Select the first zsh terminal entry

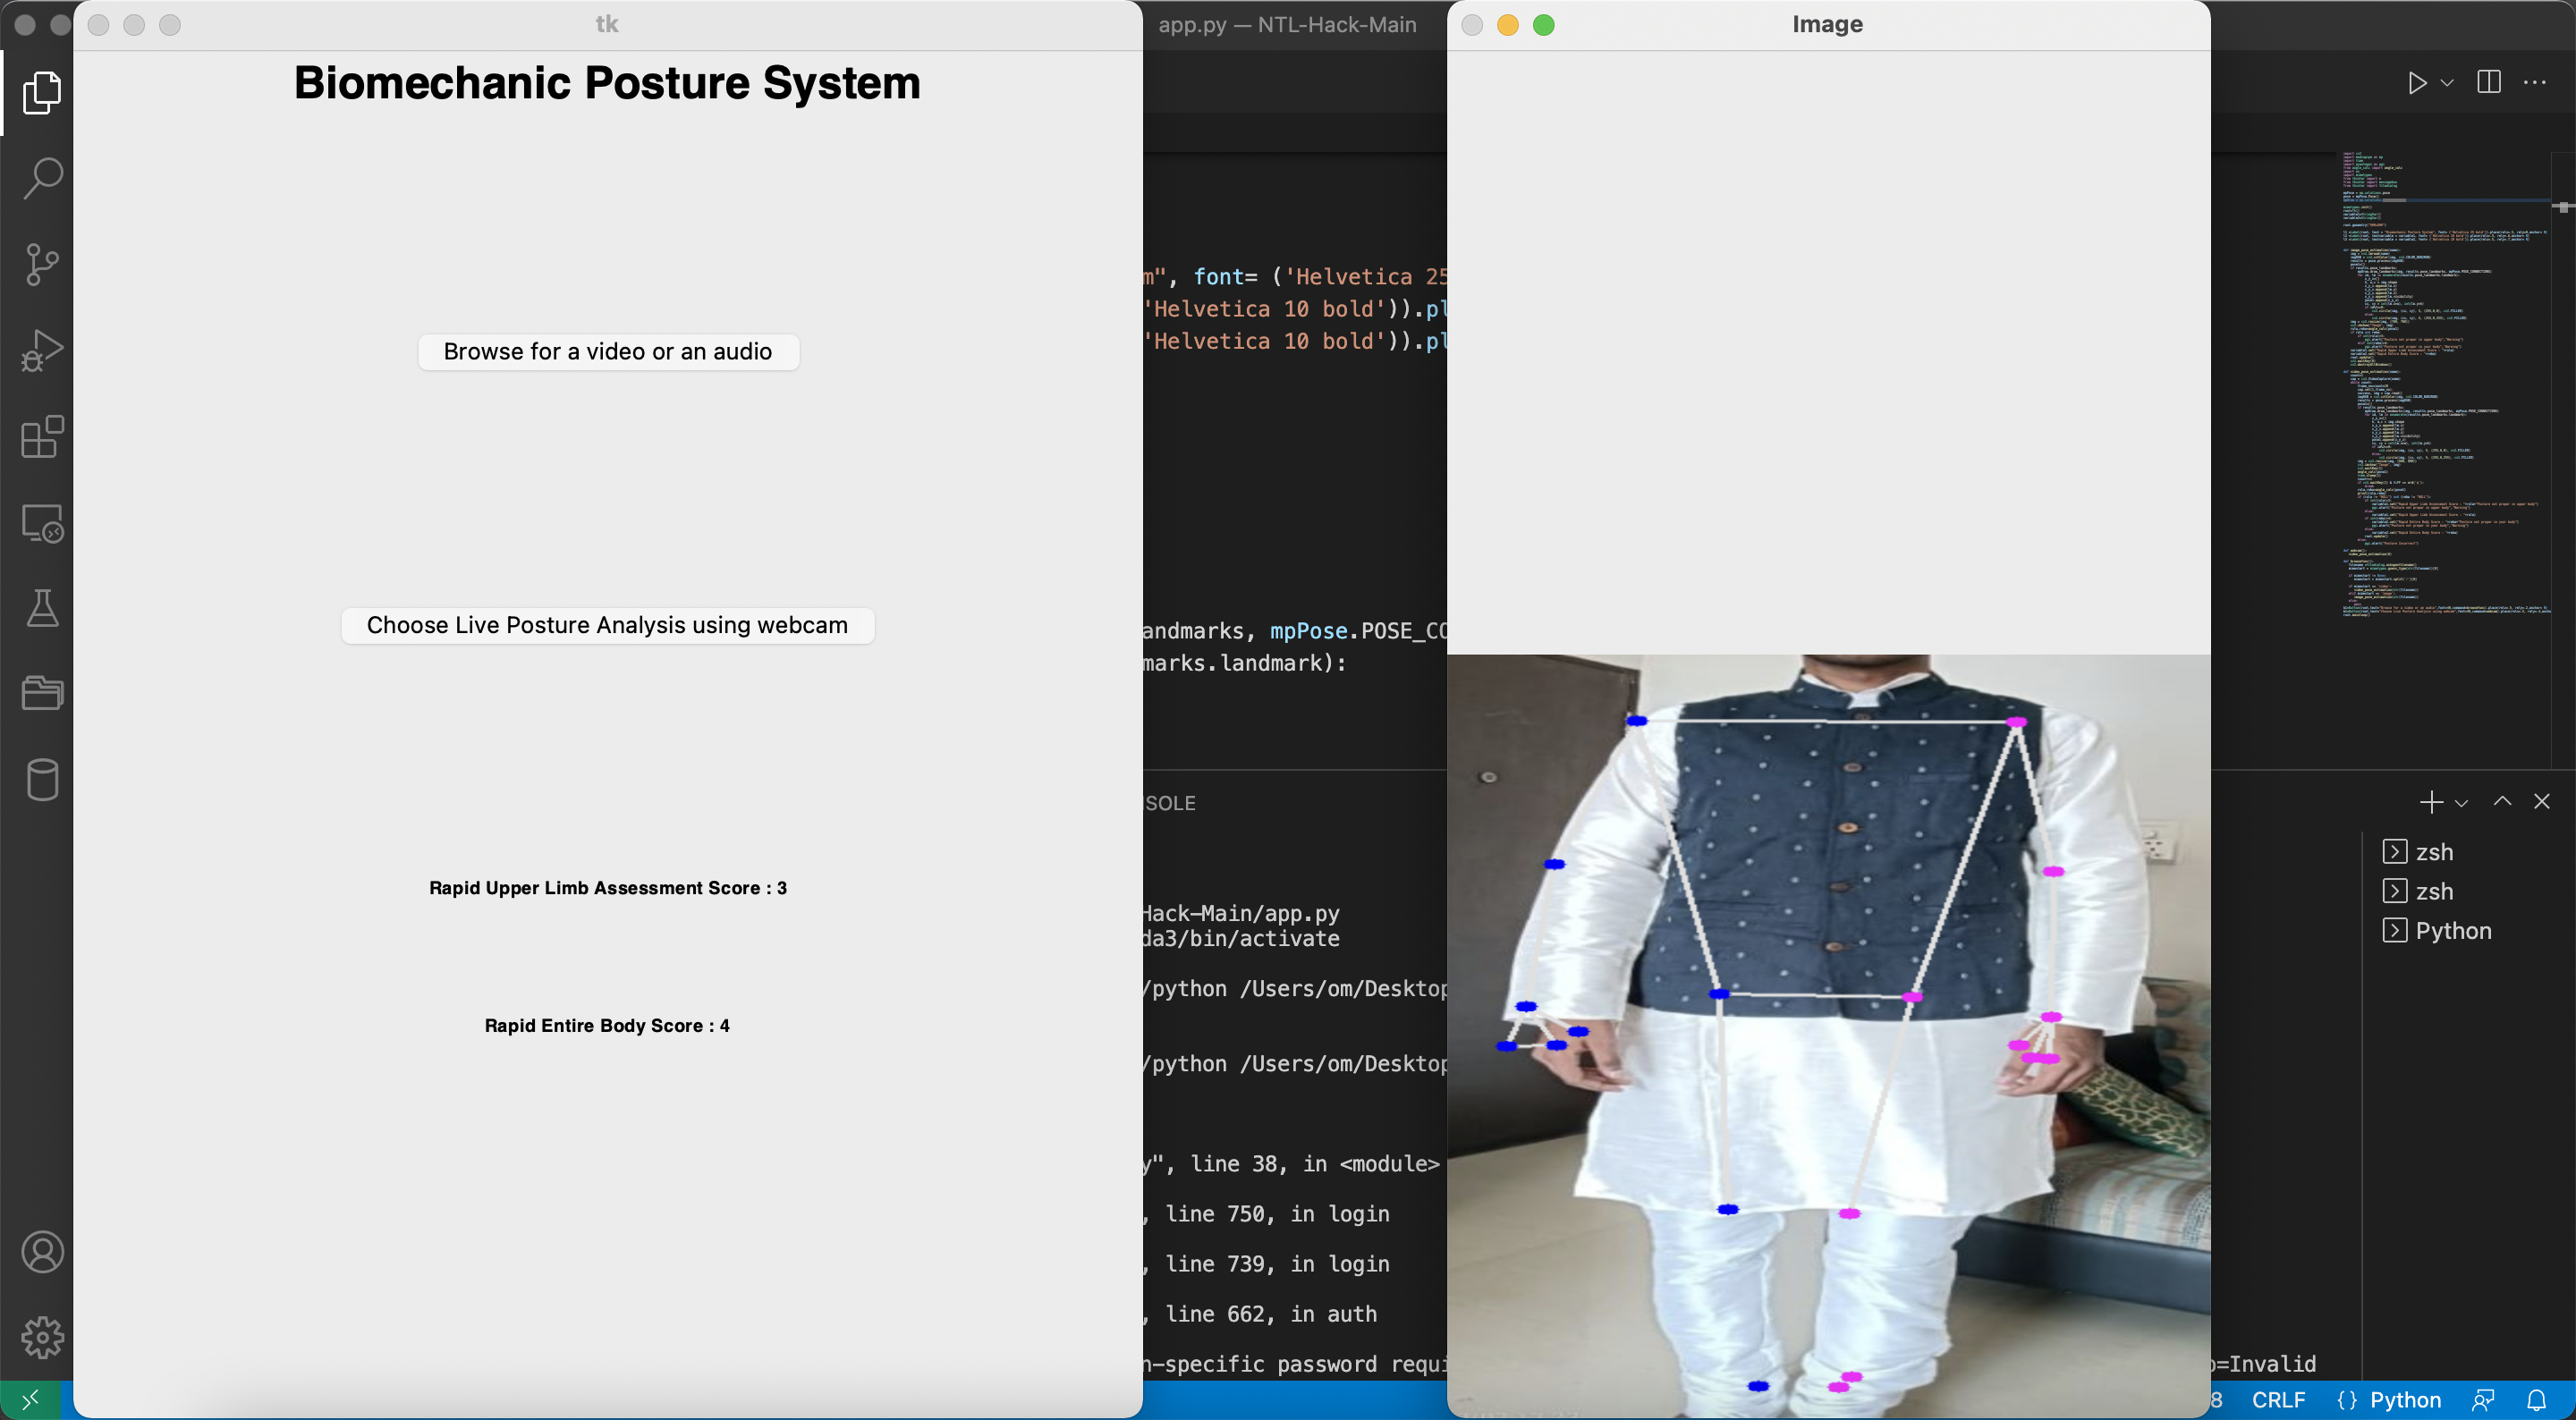[2433, 852]
